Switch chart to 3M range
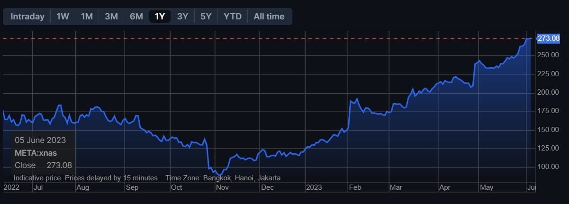 (111, 17)
